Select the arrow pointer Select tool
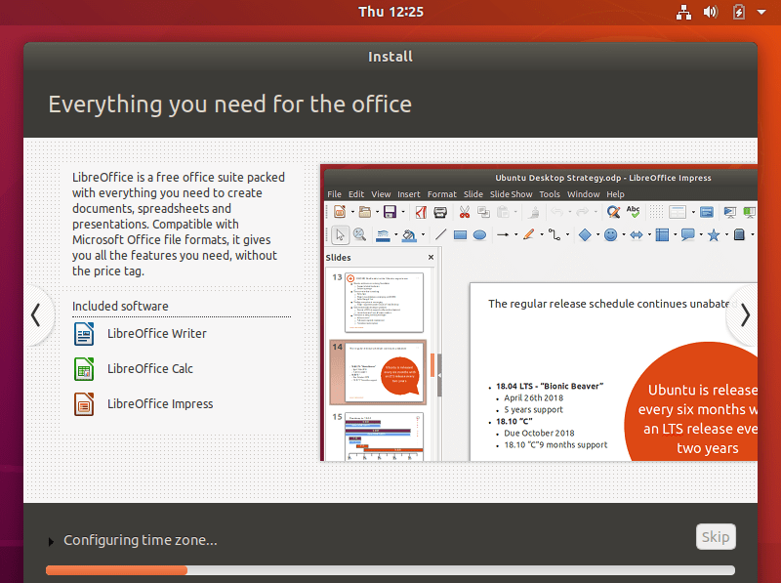 (340, 234)
